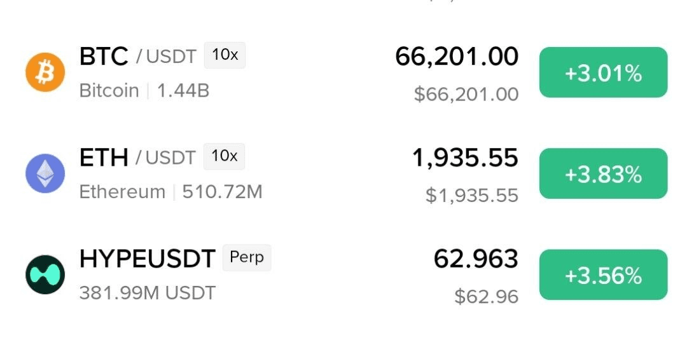Tap the HYPEUSDT price 62.963
The height and width of the screenshot is (338, 687).
coord(476,259)
